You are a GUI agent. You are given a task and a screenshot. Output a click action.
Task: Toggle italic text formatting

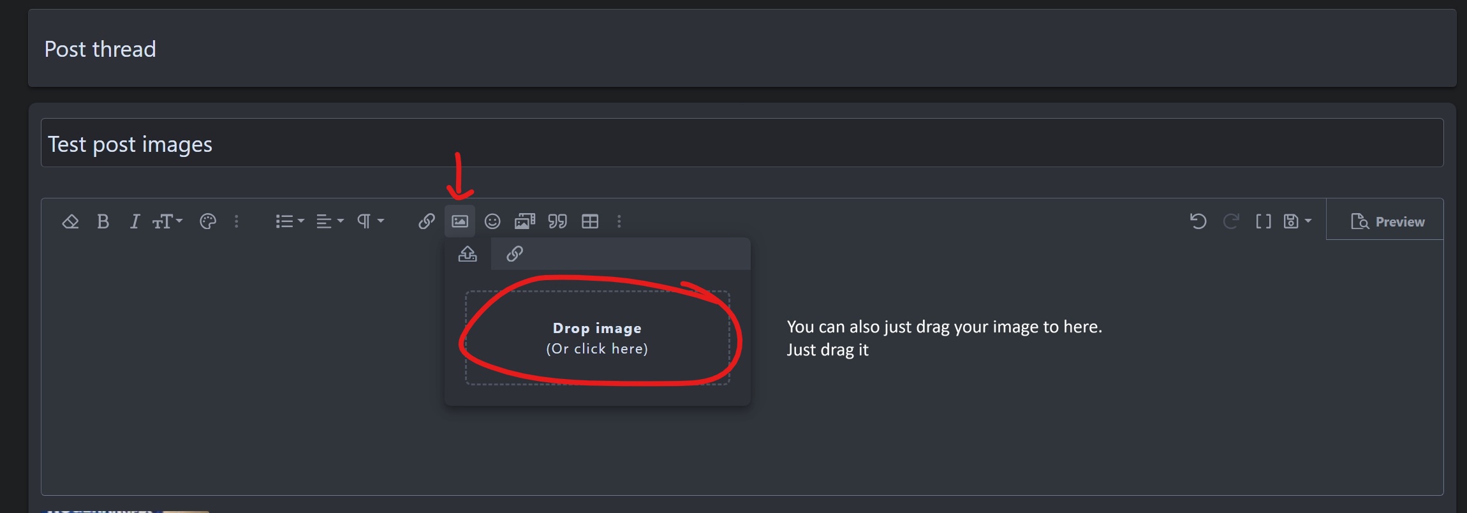pos(135,221)
